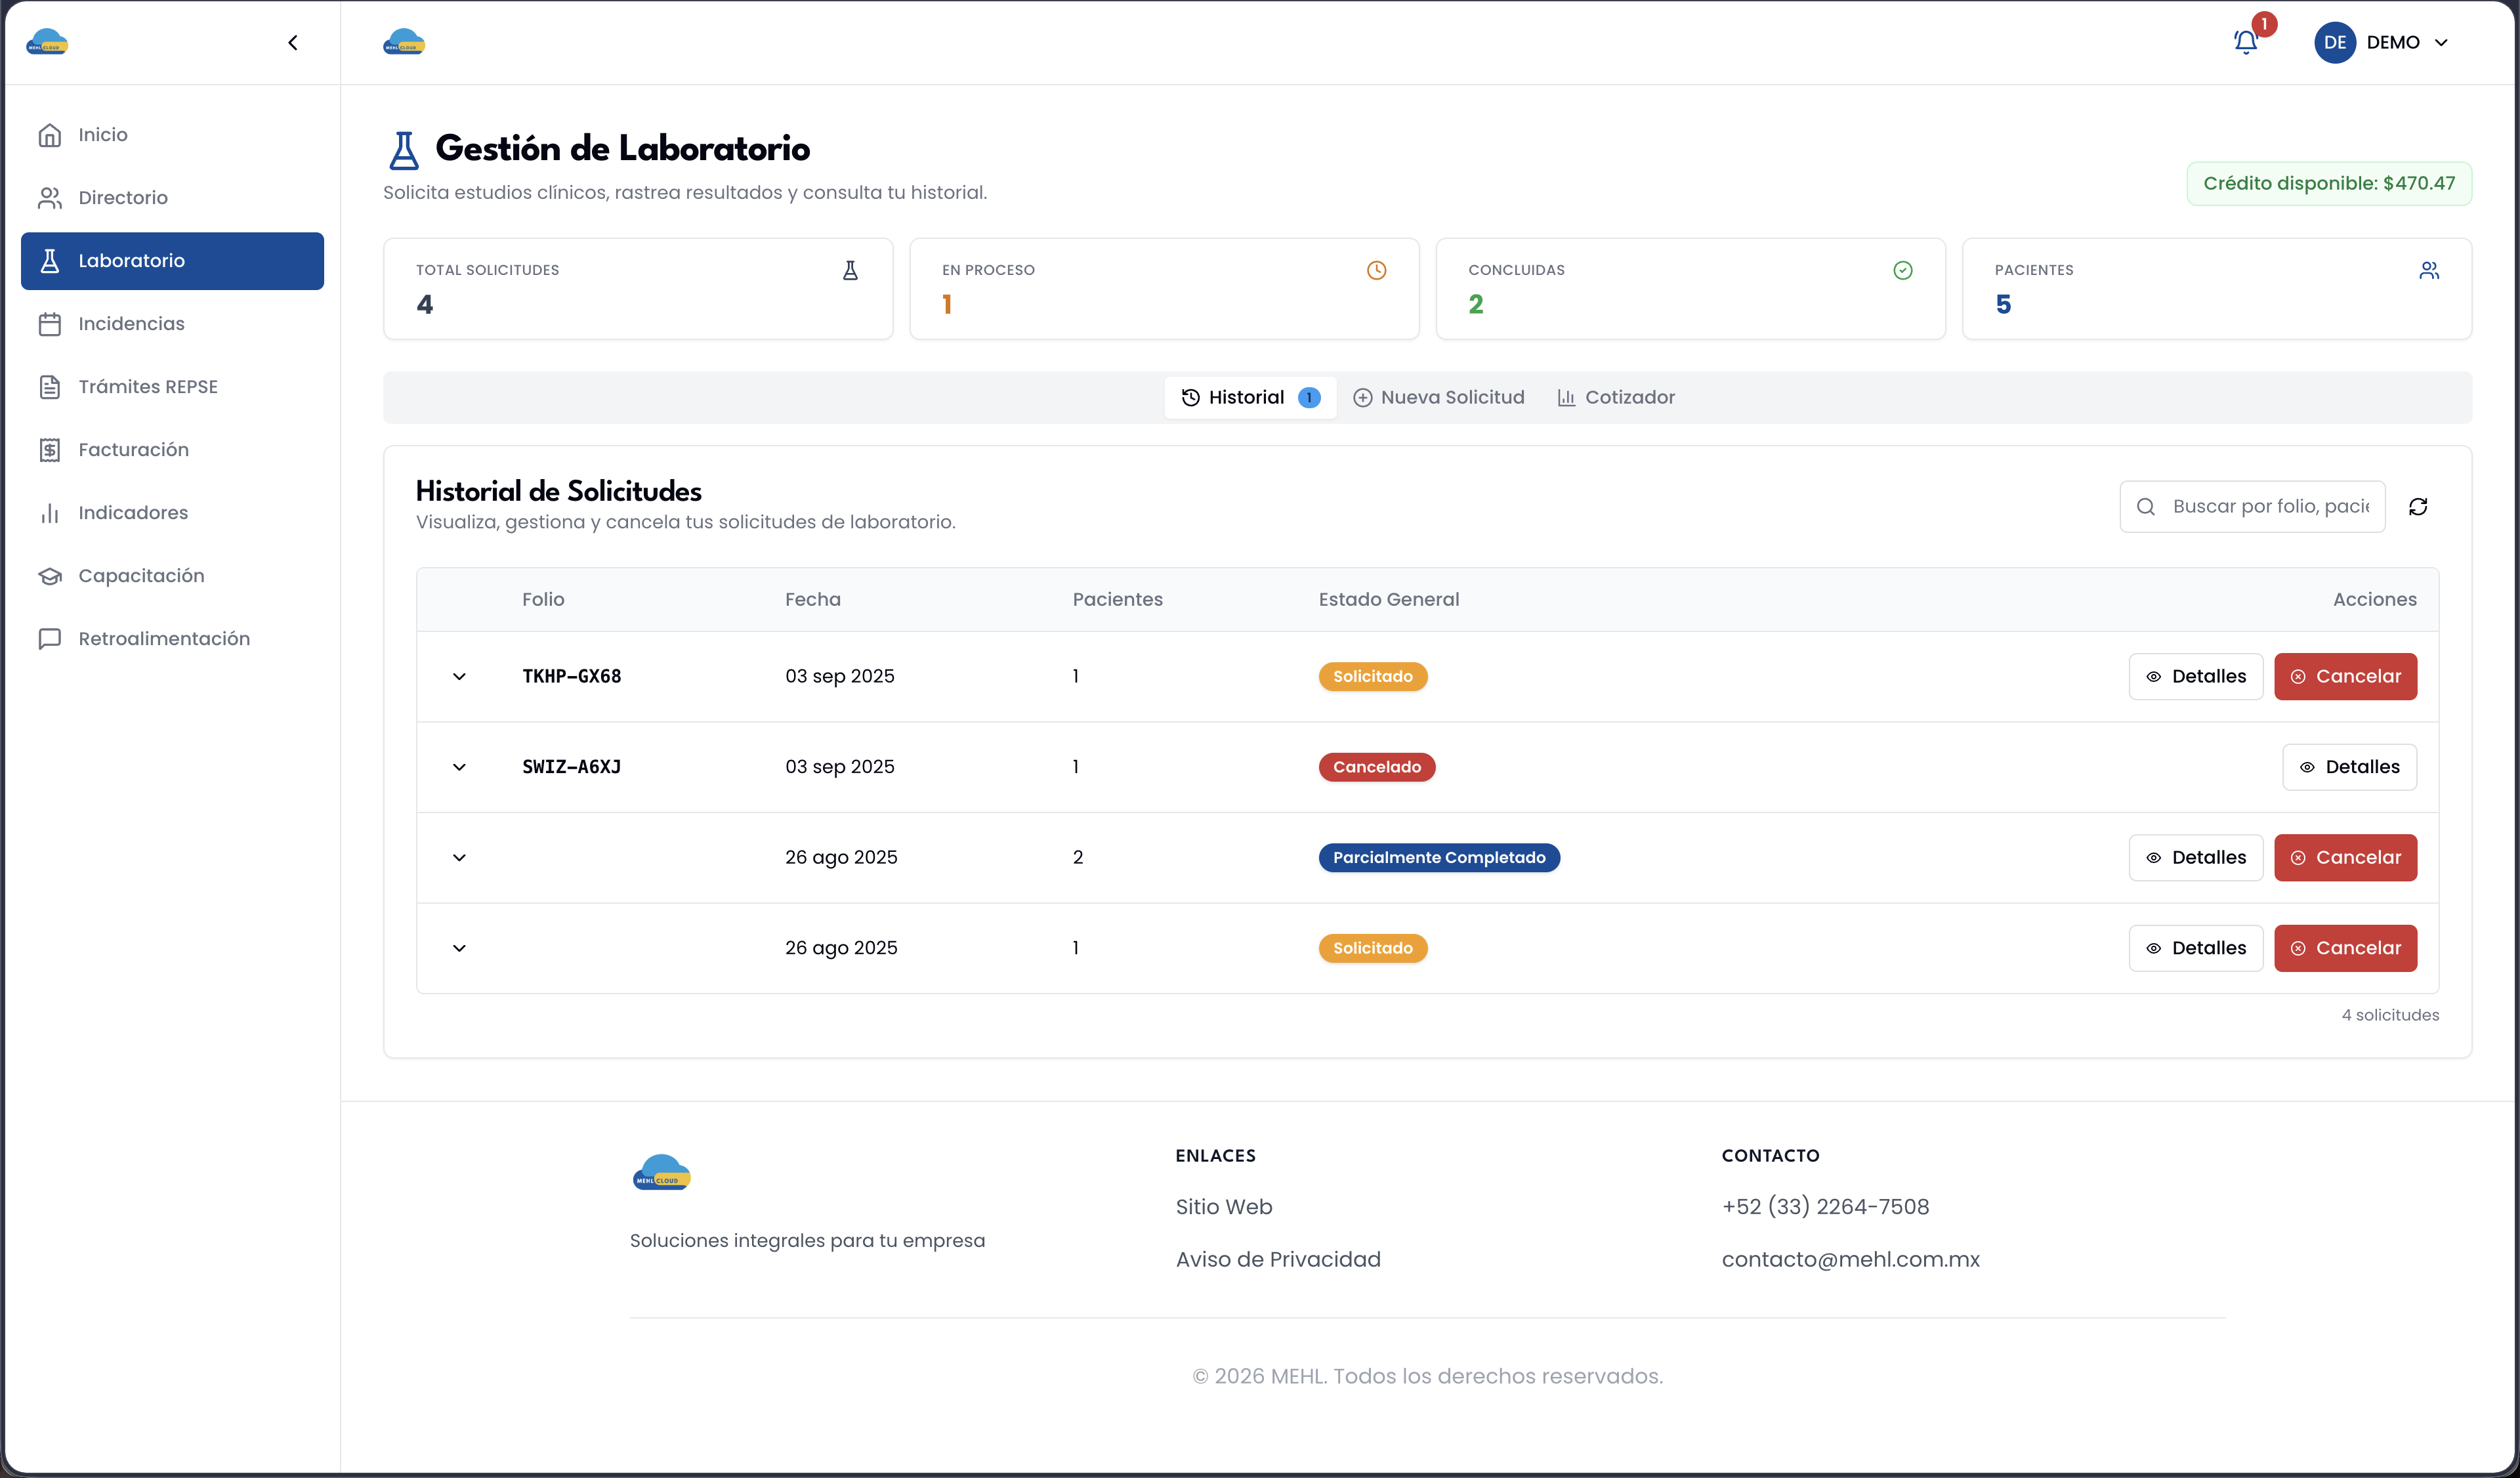Click the refresh icon beside the search box

coord(2418,507)
